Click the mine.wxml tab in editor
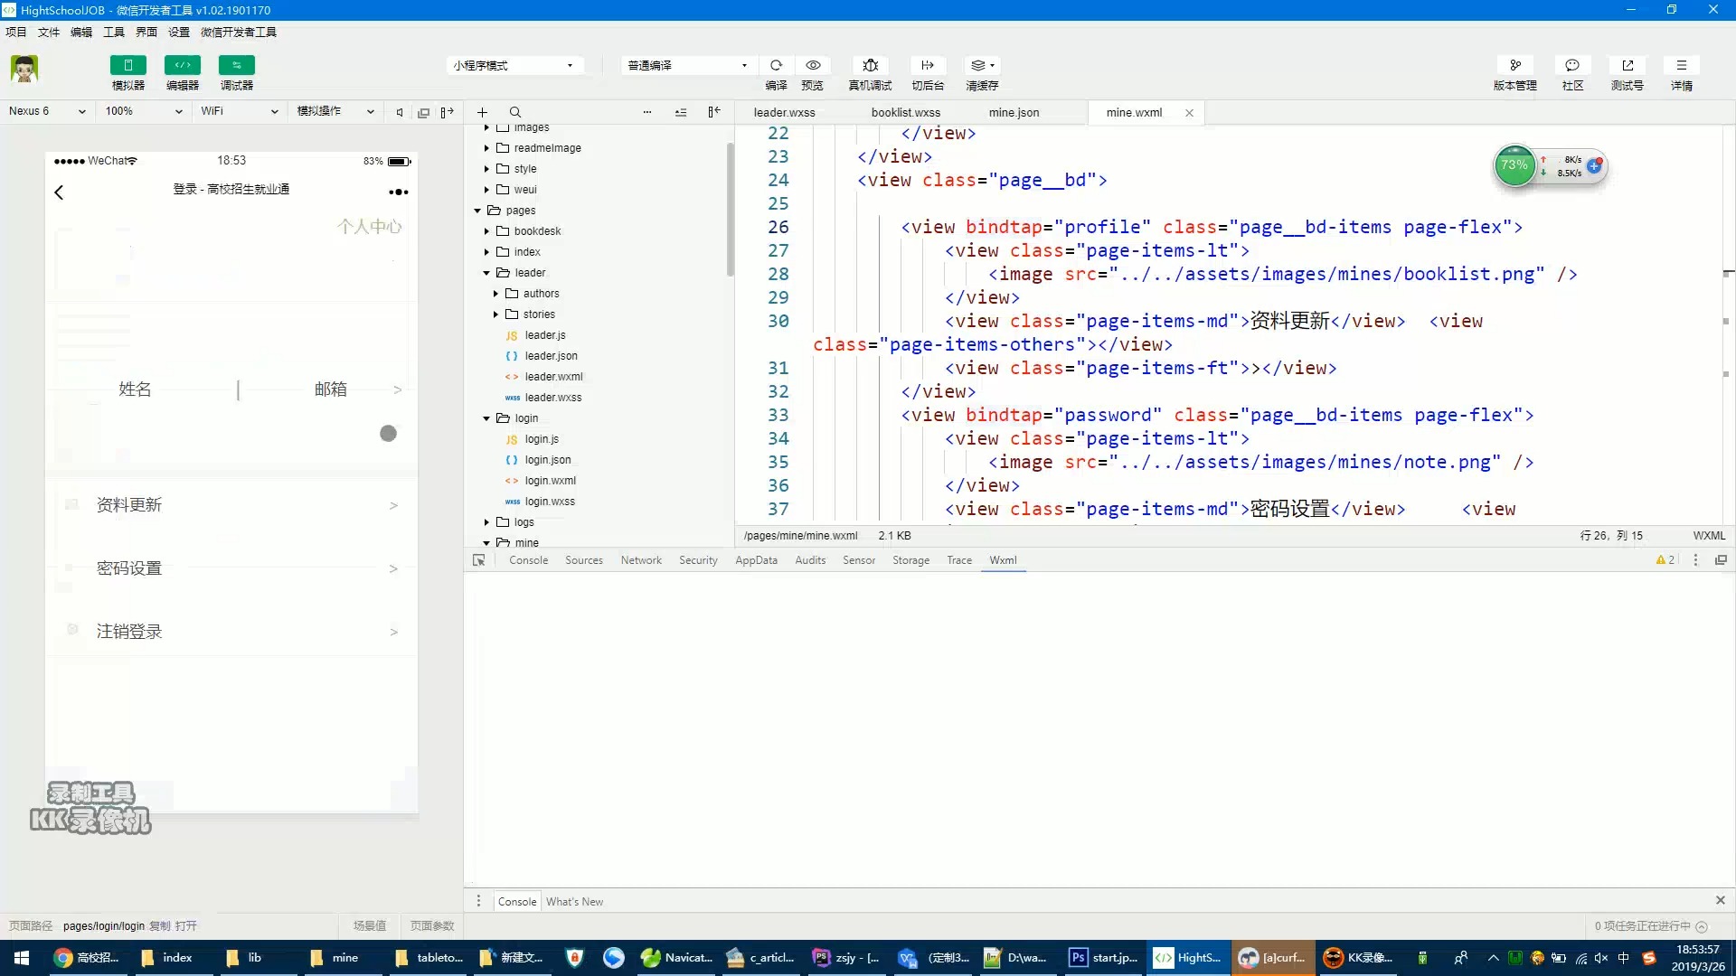This screenshot has height=976, width=1736. [x=1134, y=112]
